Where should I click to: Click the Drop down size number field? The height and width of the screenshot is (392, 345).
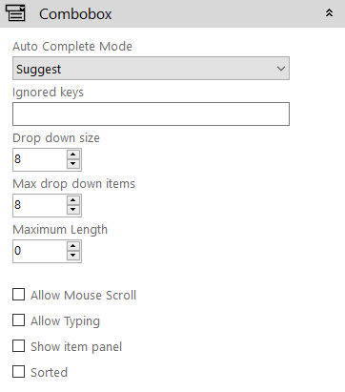tap(40, 159)
